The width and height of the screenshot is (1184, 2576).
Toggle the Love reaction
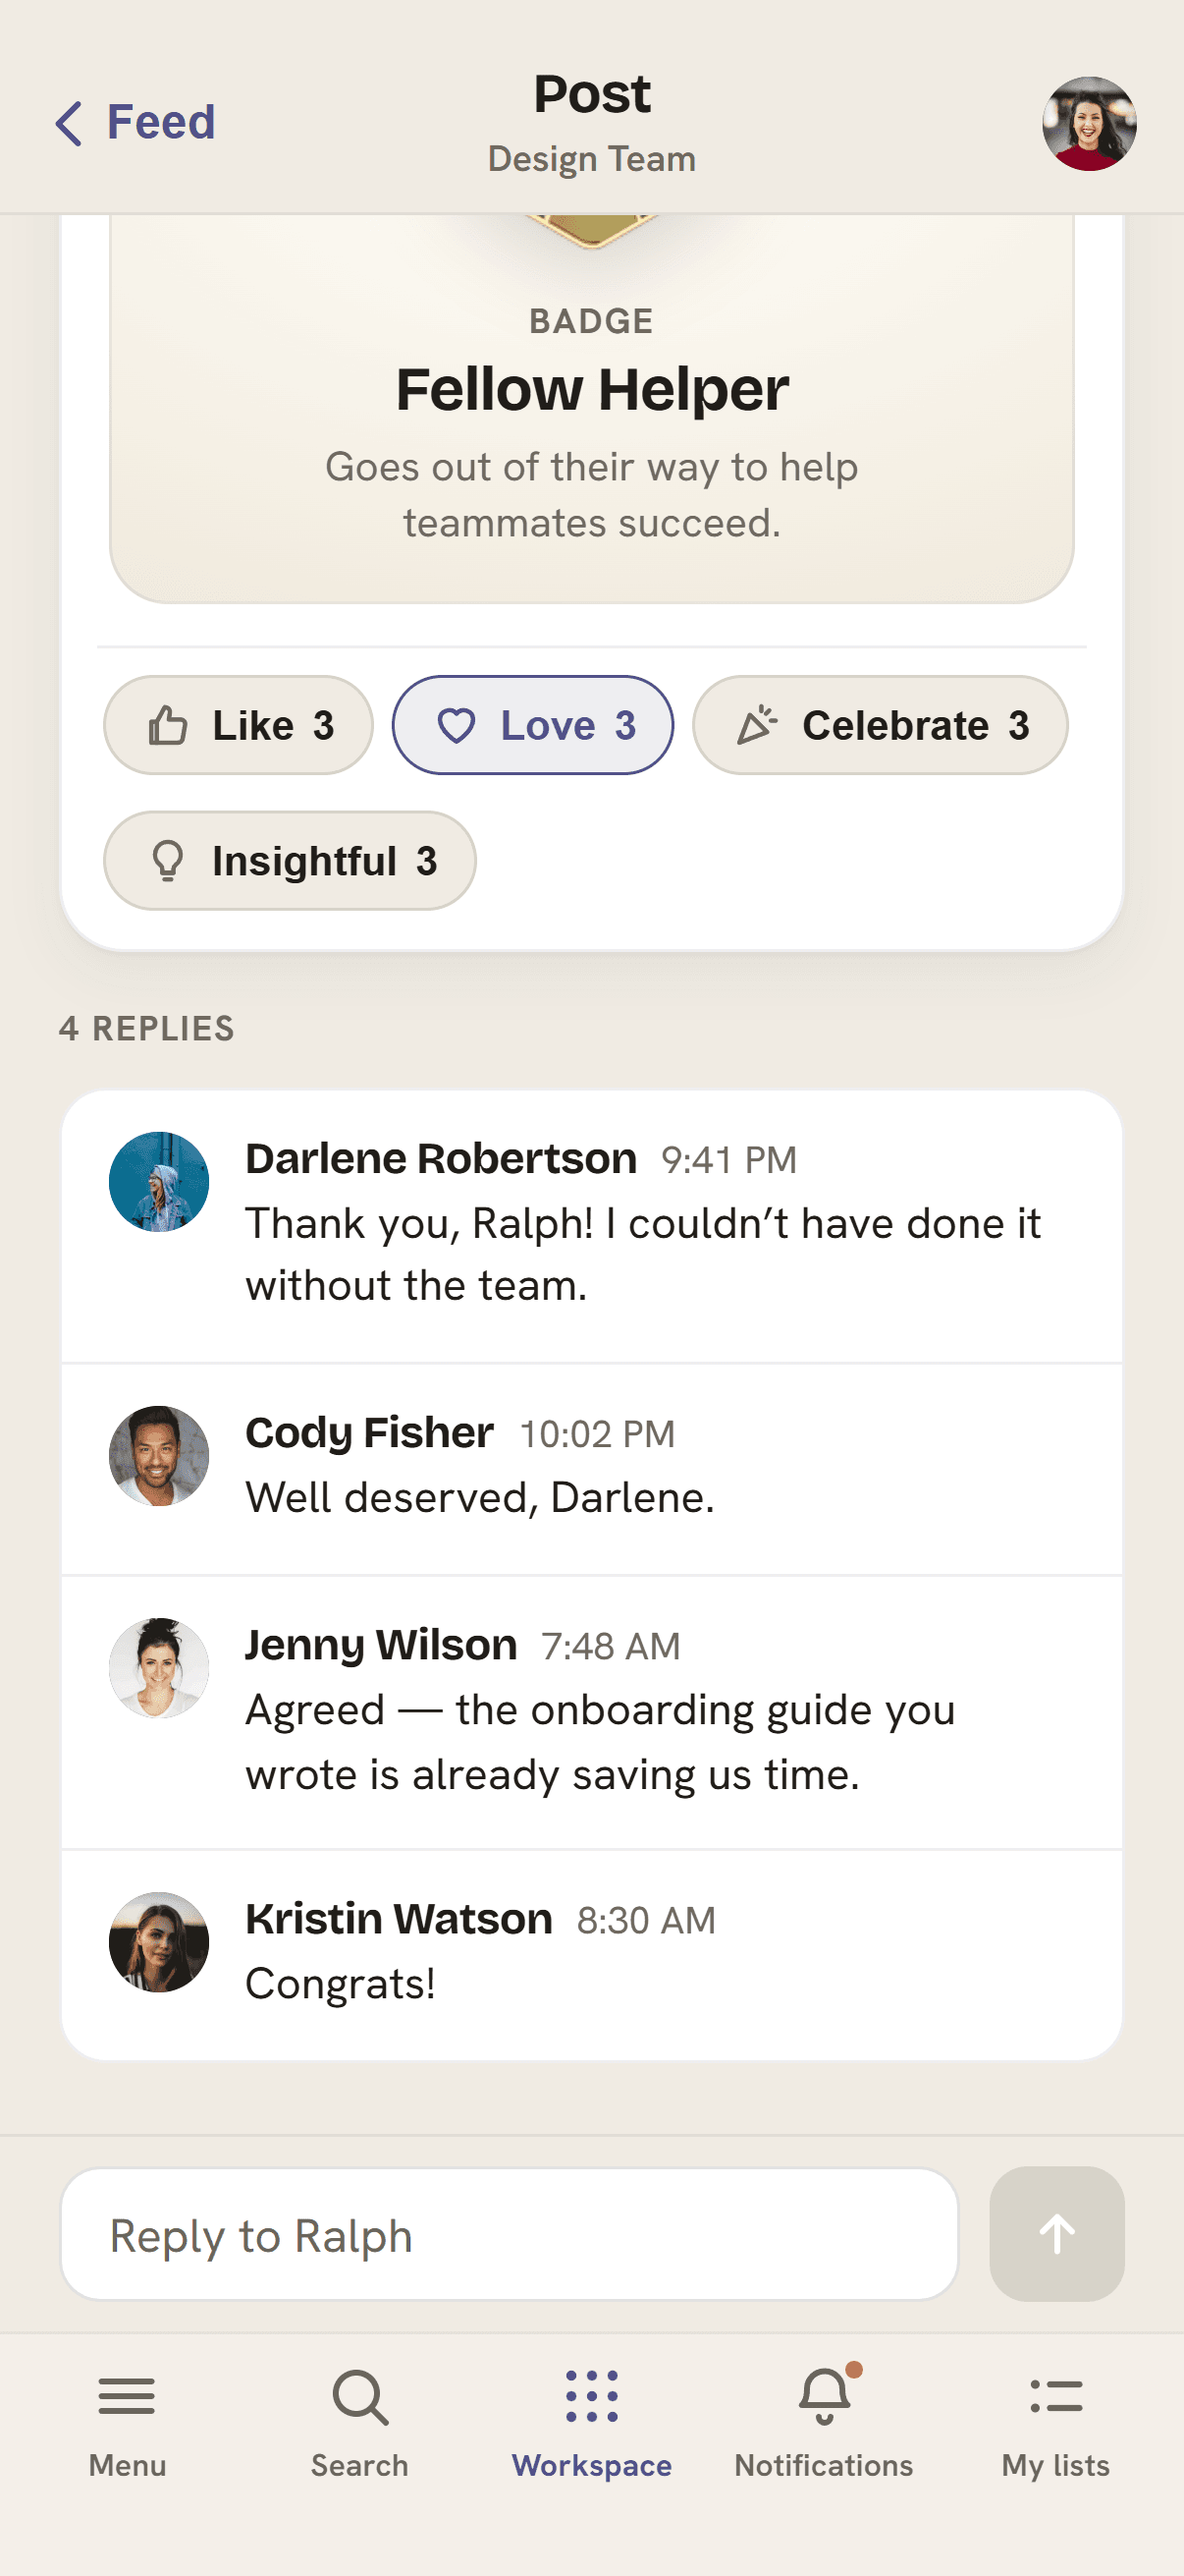[532, 725]
